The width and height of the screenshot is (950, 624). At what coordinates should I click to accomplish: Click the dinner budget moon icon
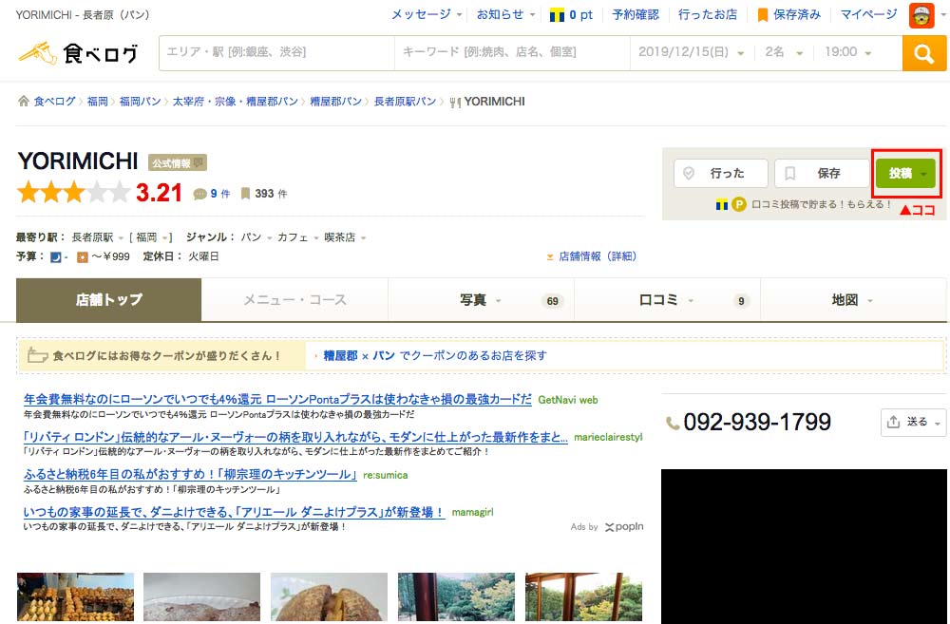[56, 256]
